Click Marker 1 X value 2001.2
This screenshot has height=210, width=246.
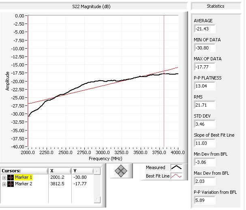point(57,177)
